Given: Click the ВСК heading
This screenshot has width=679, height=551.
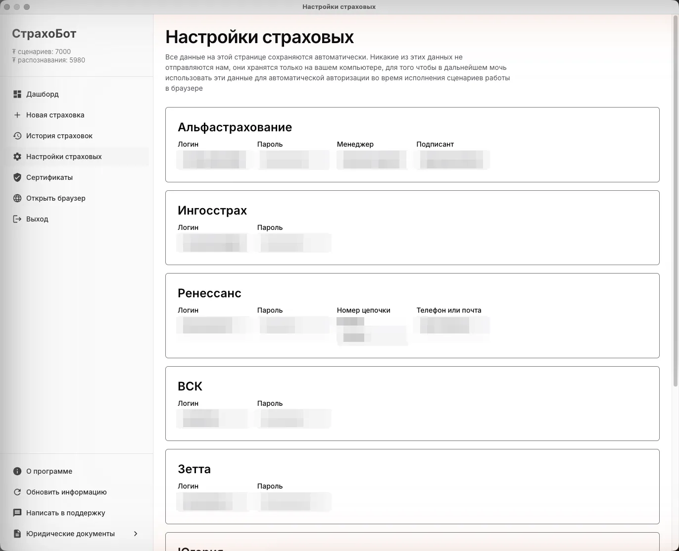Looking at the screenshot, I should (x=190, y=386).
